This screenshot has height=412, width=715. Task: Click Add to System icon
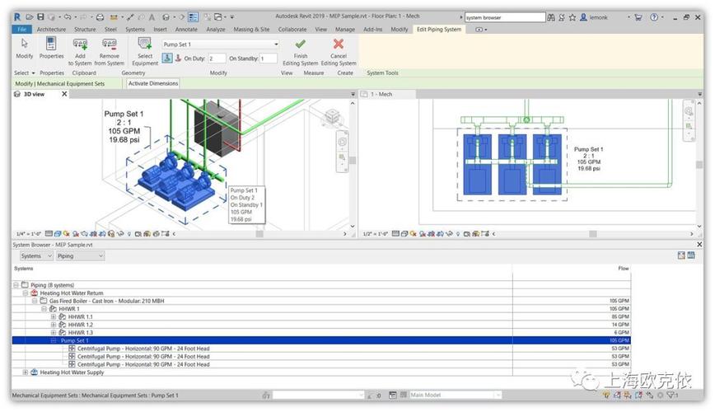(80, 44)
